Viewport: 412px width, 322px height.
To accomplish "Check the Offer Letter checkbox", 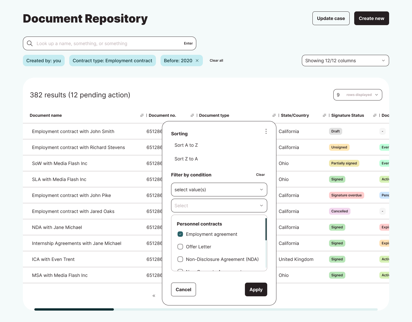I will pyautogui.click(x=180, y=247).
